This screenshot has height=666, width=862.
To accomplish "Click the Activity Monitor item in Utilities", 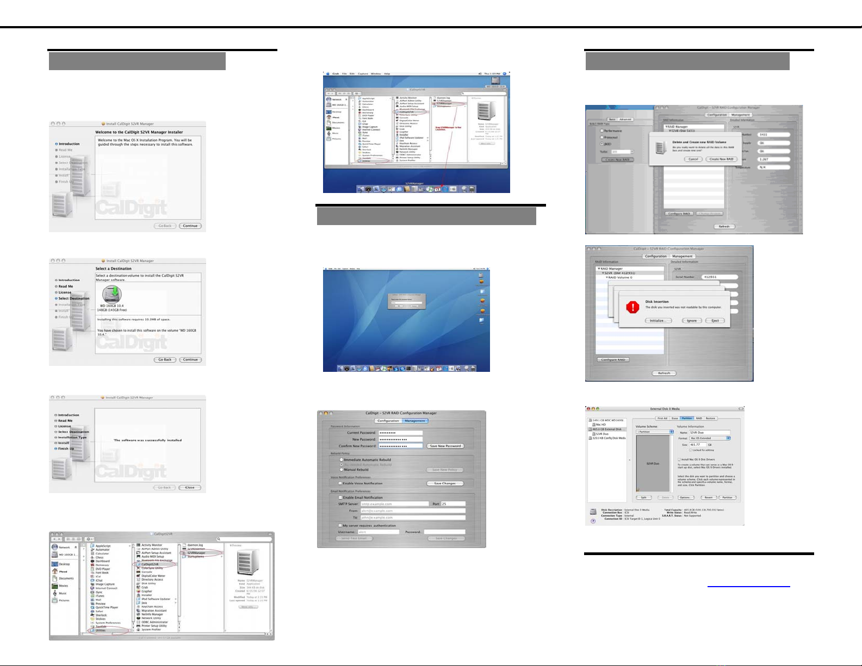I will click(152, 545).
